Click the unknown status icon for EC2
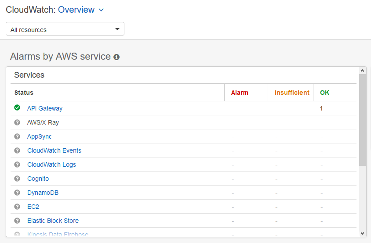The width and height of the screenshot is (371, 243). [17, 207]
